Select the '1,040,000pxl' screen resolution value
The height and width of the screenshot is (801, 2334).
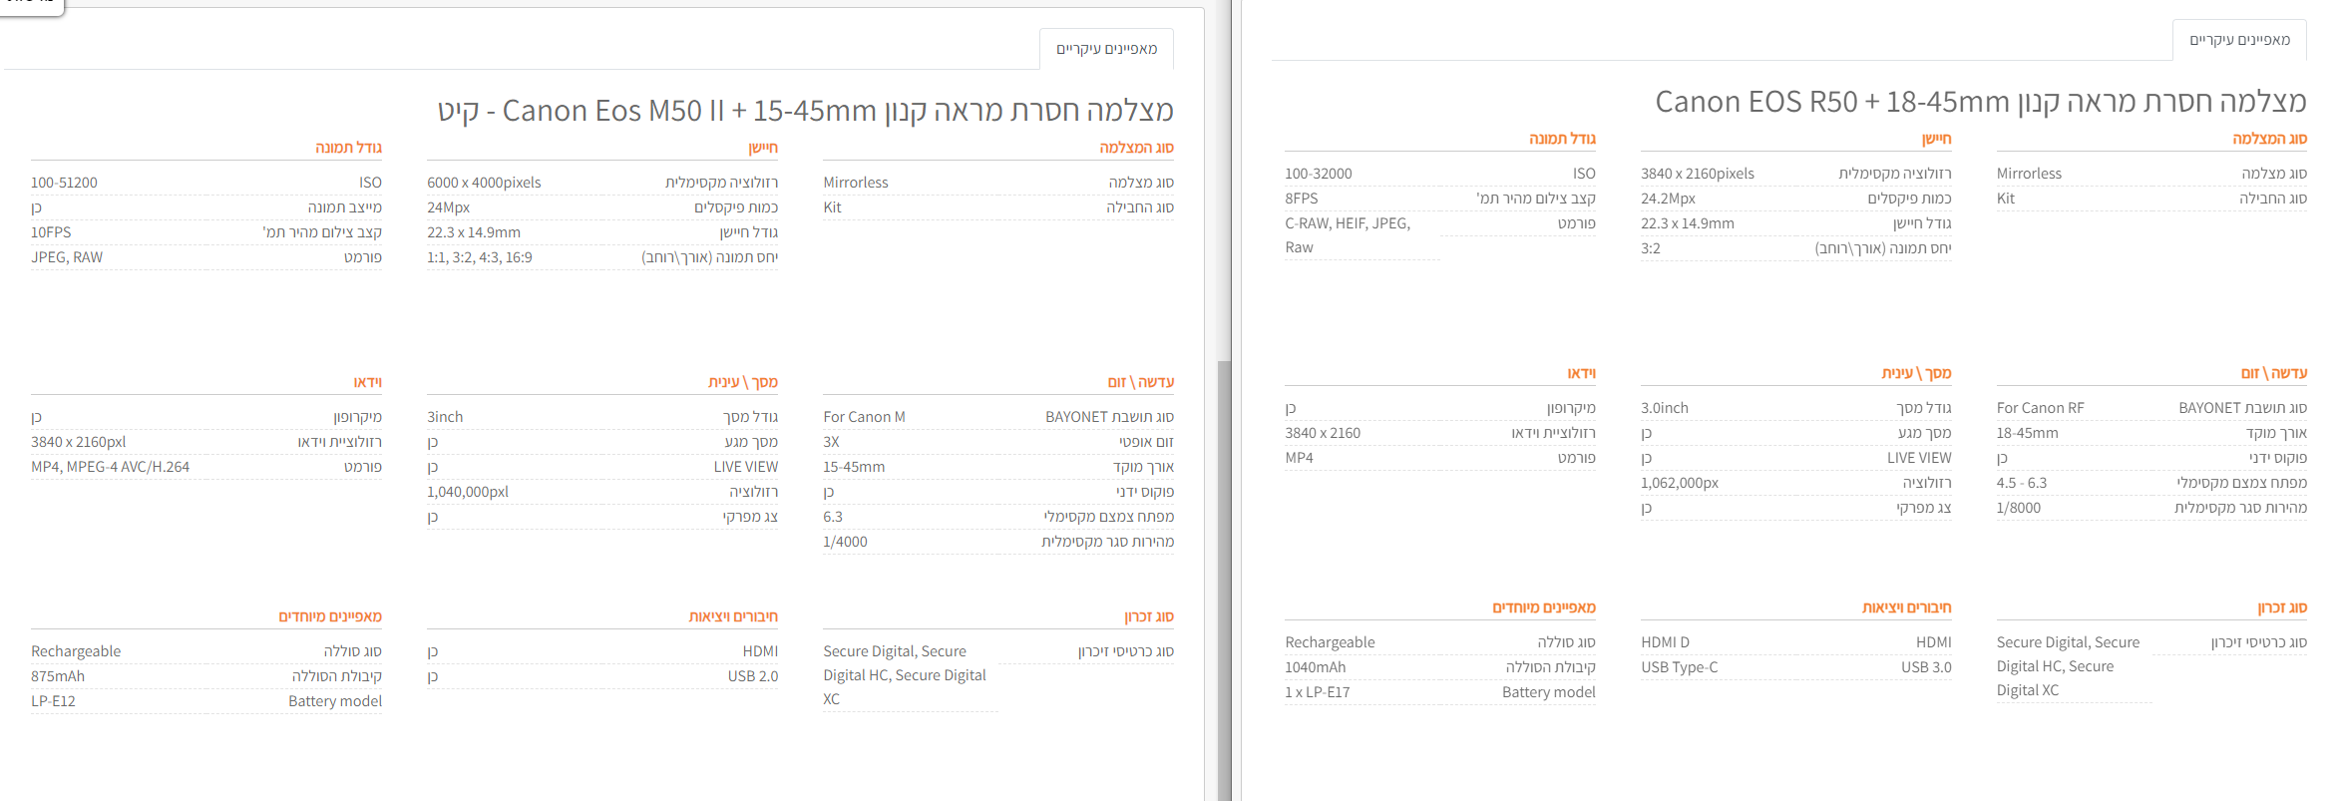click(468, 492)
